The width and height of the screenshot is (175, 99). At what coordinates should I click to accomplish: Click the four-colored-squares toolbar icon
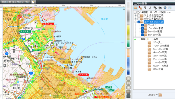tap(170, 8)
